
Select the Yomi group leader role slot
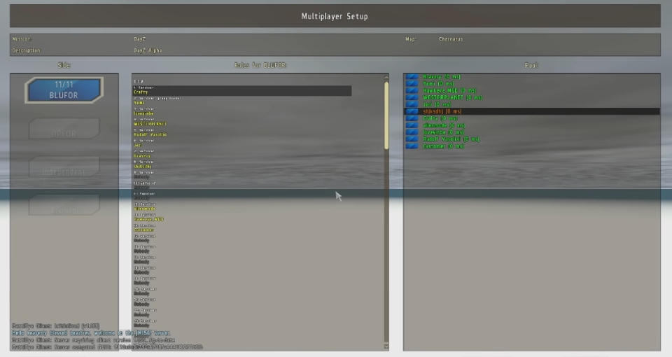pos(242,101)
